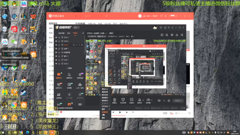
Task: Launch Edge from the taskbar
Action: 28,133
